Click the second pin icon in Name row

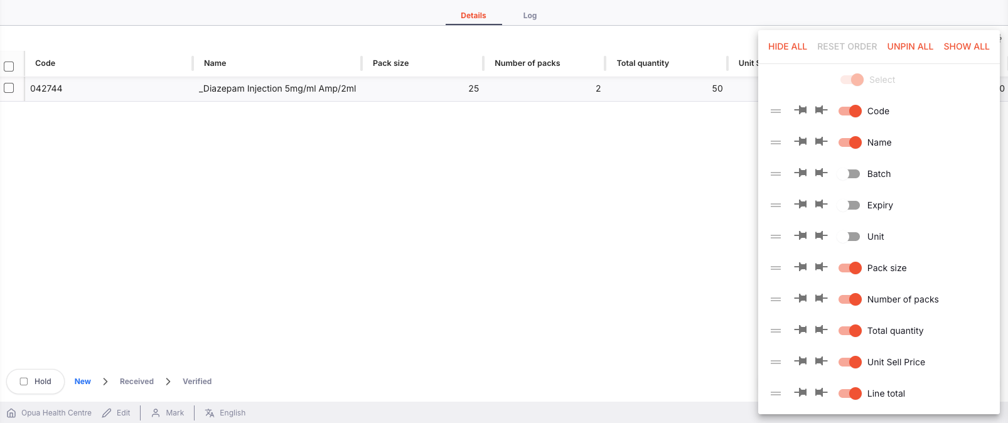(x=821, y=142)
